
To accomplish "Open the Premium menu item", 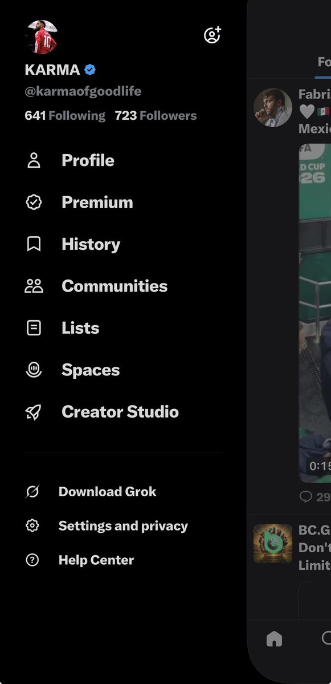I will 97,203.
